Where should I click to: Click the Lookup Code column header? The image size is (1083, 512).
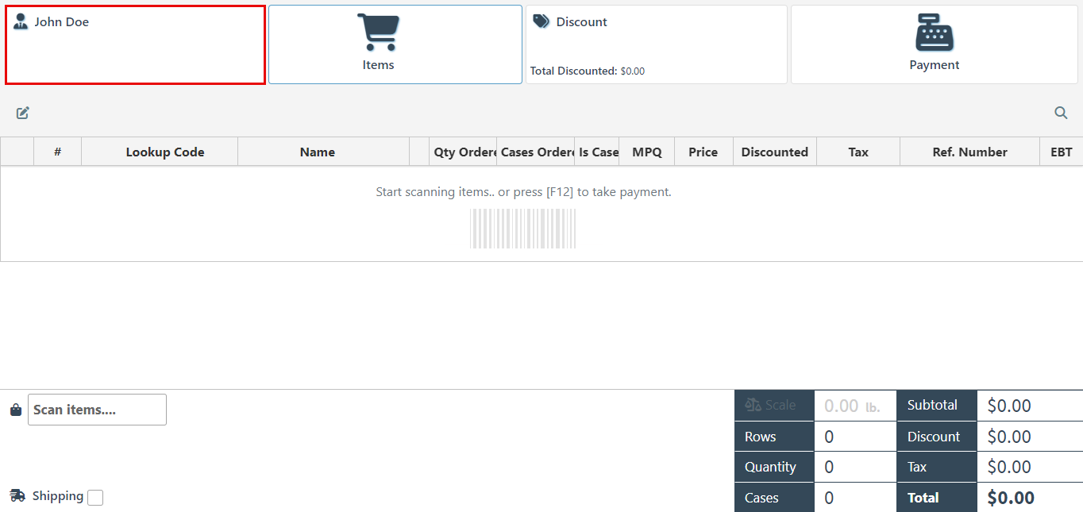(164, 152)
